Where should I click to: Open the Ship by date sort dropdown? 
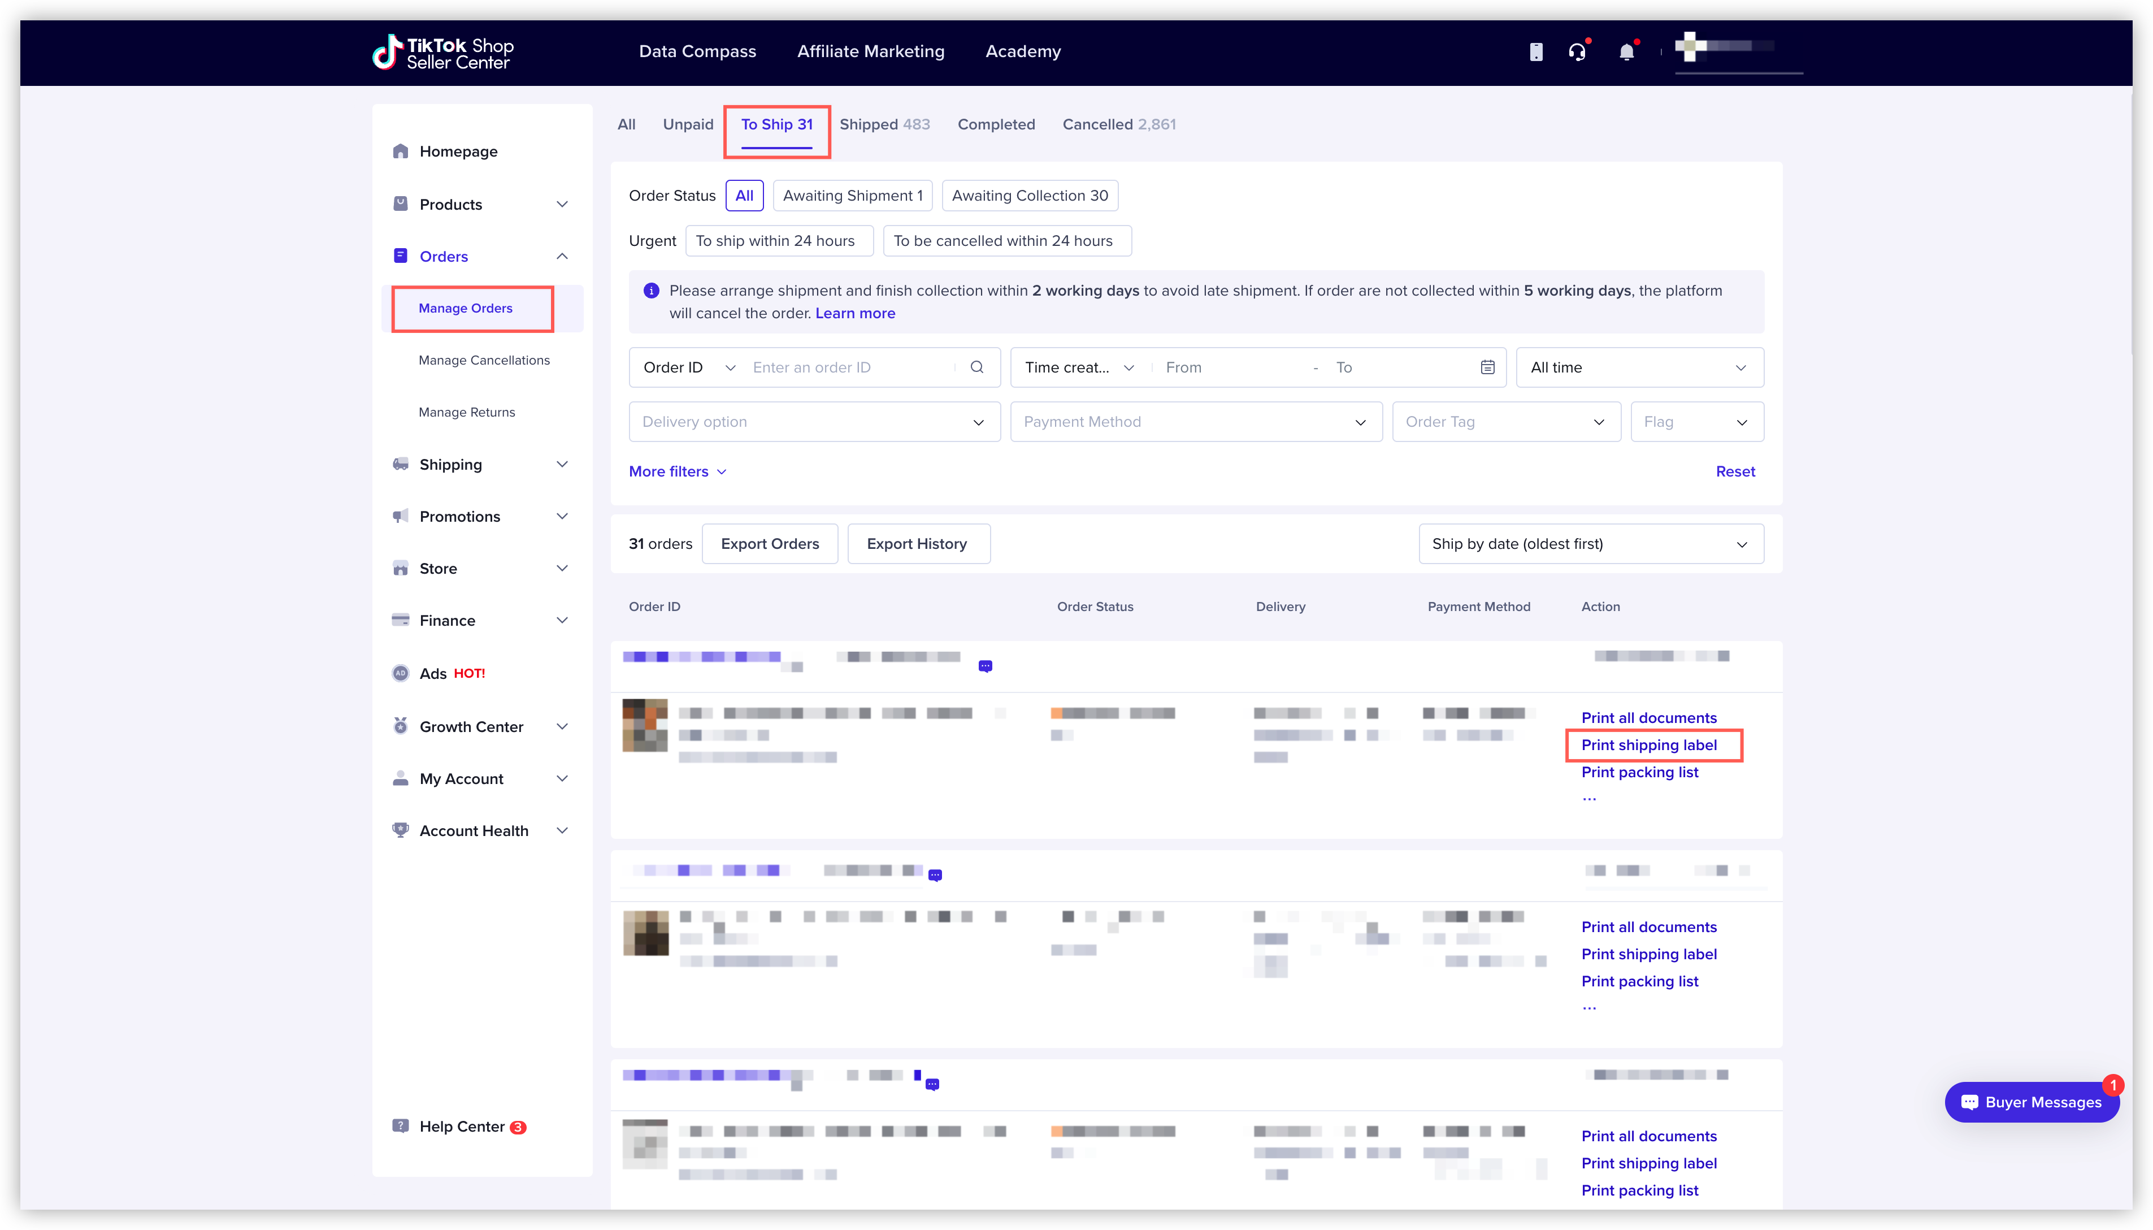click(x=1591, y=543)
